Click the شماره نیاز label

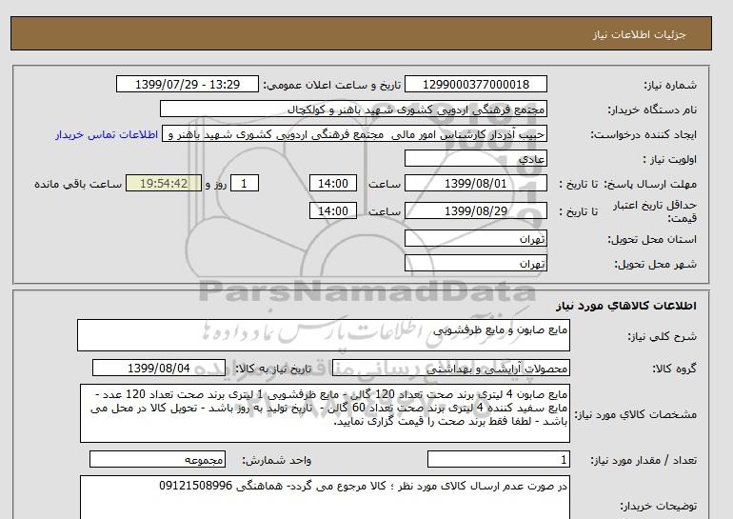(x=670, y=85)
